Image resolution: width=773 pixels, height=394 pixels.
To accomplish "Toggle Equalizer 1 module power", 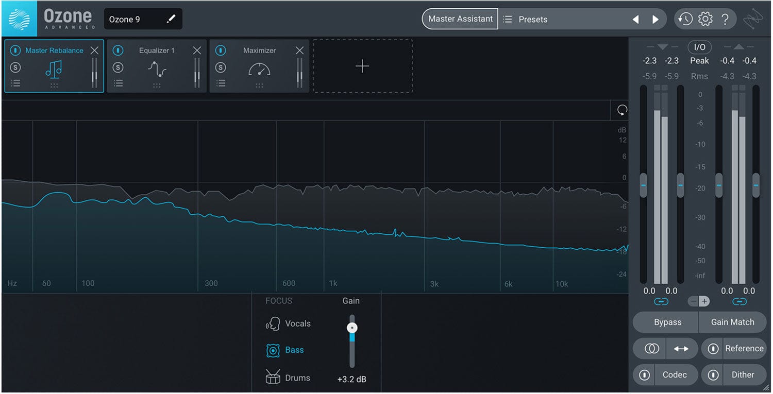I will pyautogui.click(x=118, y=50).
